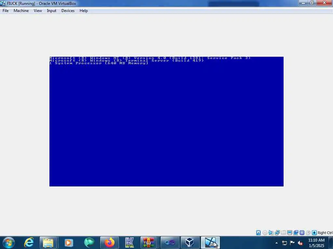
Task: Open the Input menu
Action: click(51, 11)
